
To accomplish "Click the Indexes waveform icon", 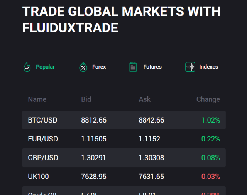I will (x=190, y=67).
